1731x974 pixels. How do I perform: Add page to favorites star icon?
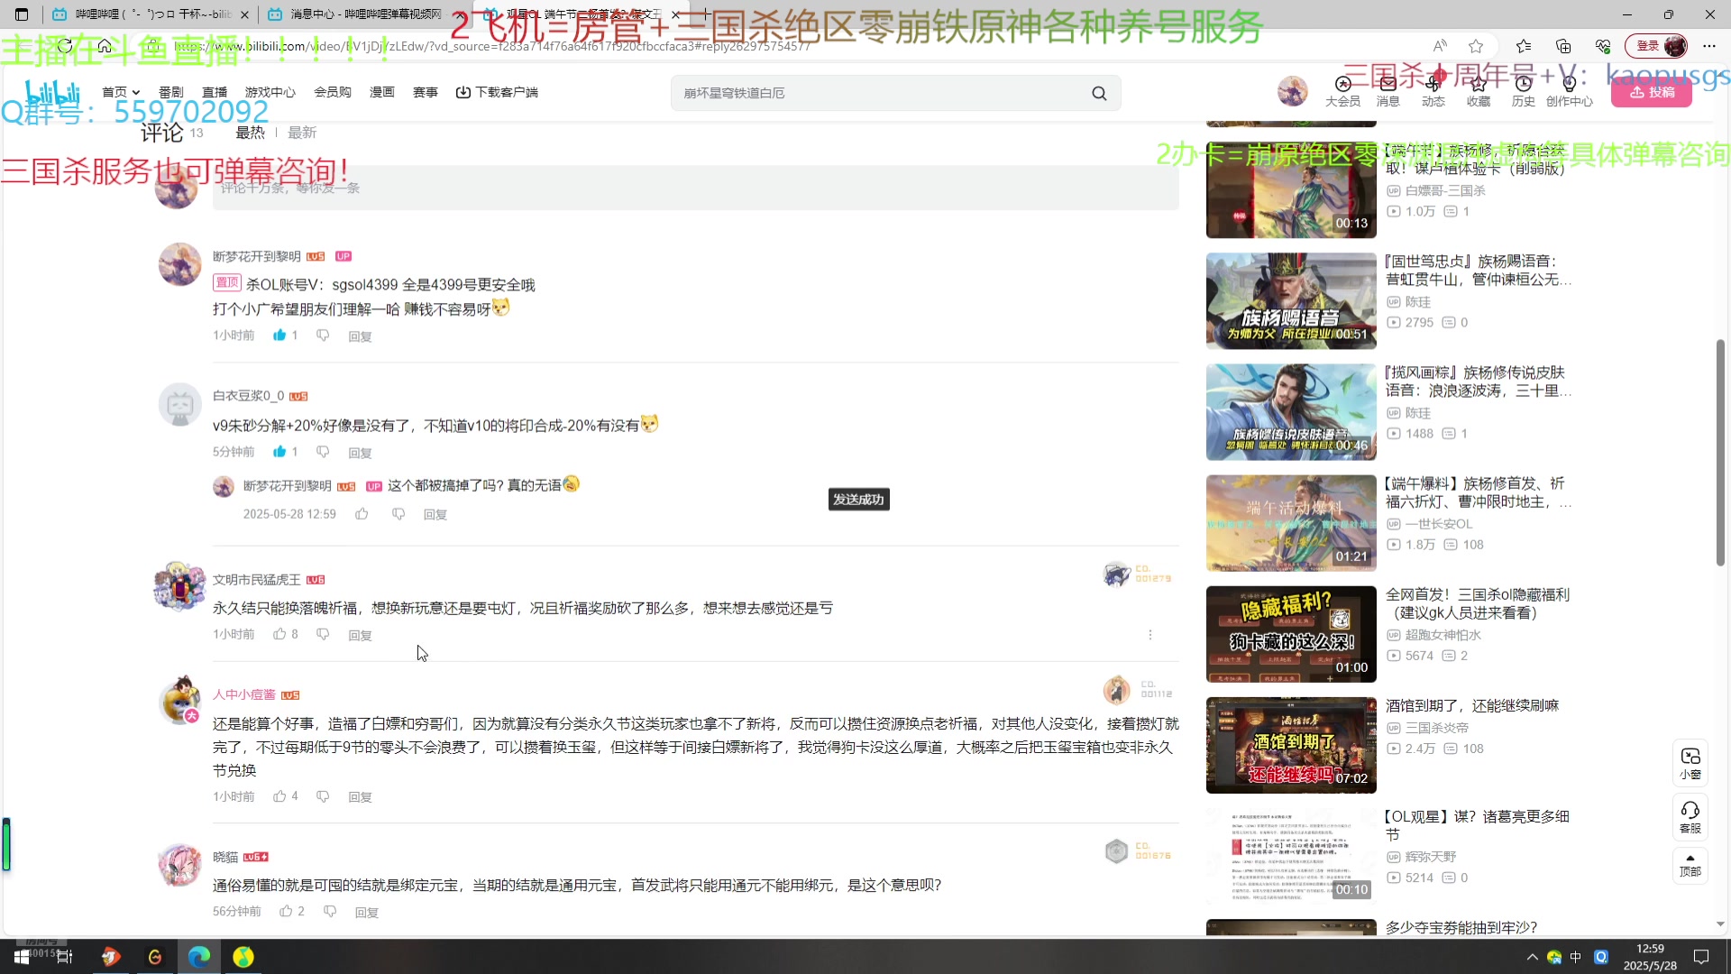point(1476,46)
